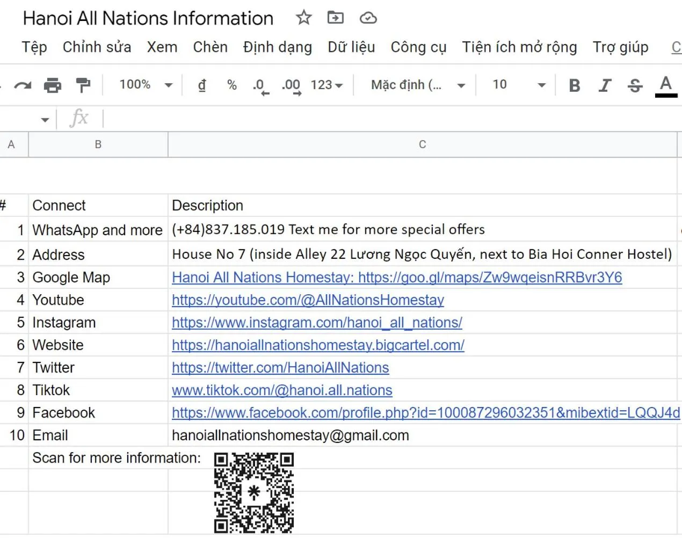Star this Hanoi All Nations document

tap(303, 18)
